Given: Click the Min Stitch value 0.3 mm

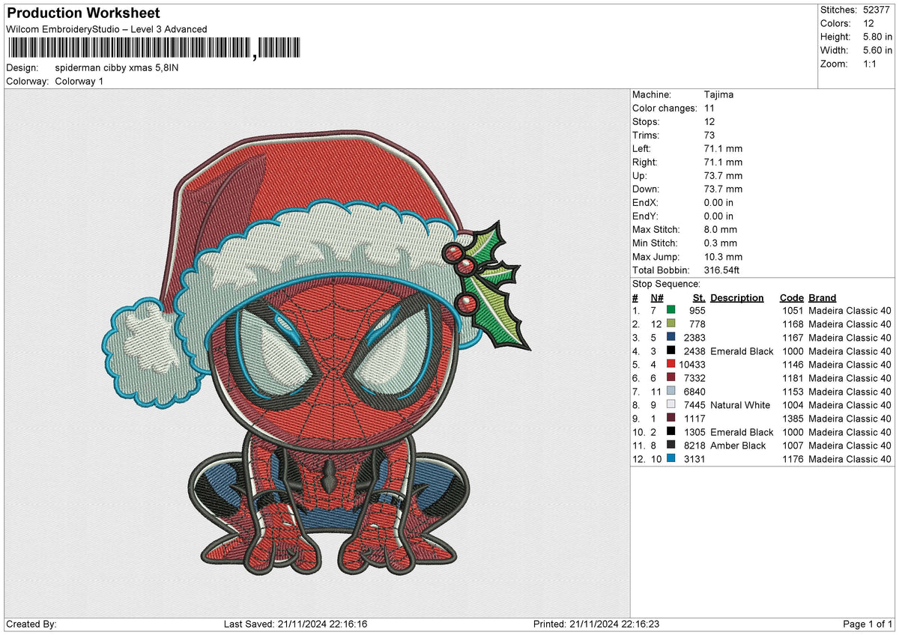Looking at the screenshot, I should (x=721, y=243).
